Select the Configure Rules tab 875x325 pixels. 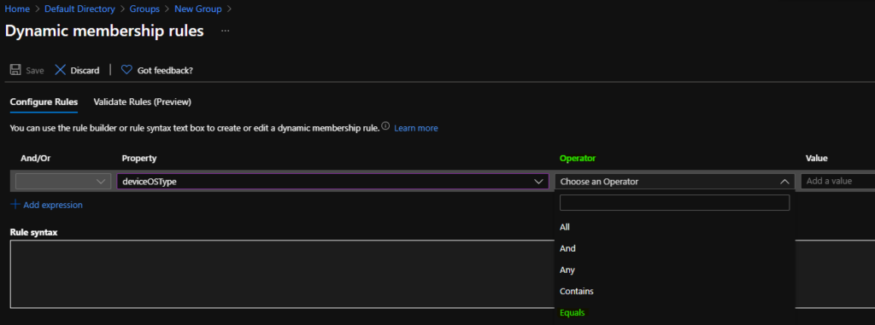pyautogui.click(x=44, y=102)
